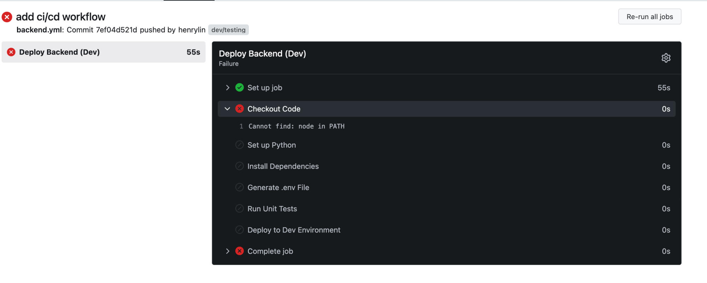
Task: Click skipped icon next to Run Unit Tests
Action: [239, 209]
